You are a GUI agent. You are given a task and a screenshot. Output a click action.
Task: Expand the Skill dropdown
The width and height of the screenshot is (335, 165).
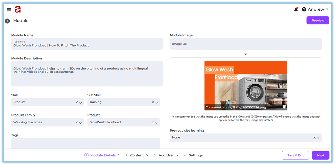tap(81, 102)
